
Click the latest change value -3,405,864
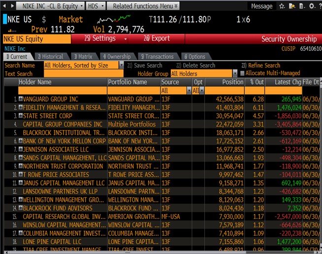click(x=288, y=124)
